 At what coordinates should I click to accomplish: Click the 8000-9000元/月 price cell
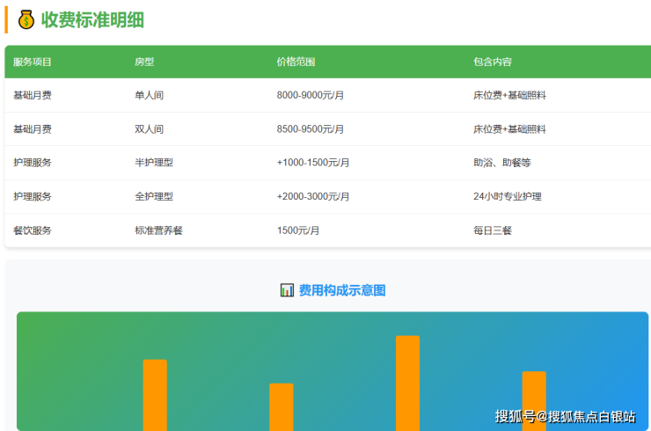click(x=310, y=95)
